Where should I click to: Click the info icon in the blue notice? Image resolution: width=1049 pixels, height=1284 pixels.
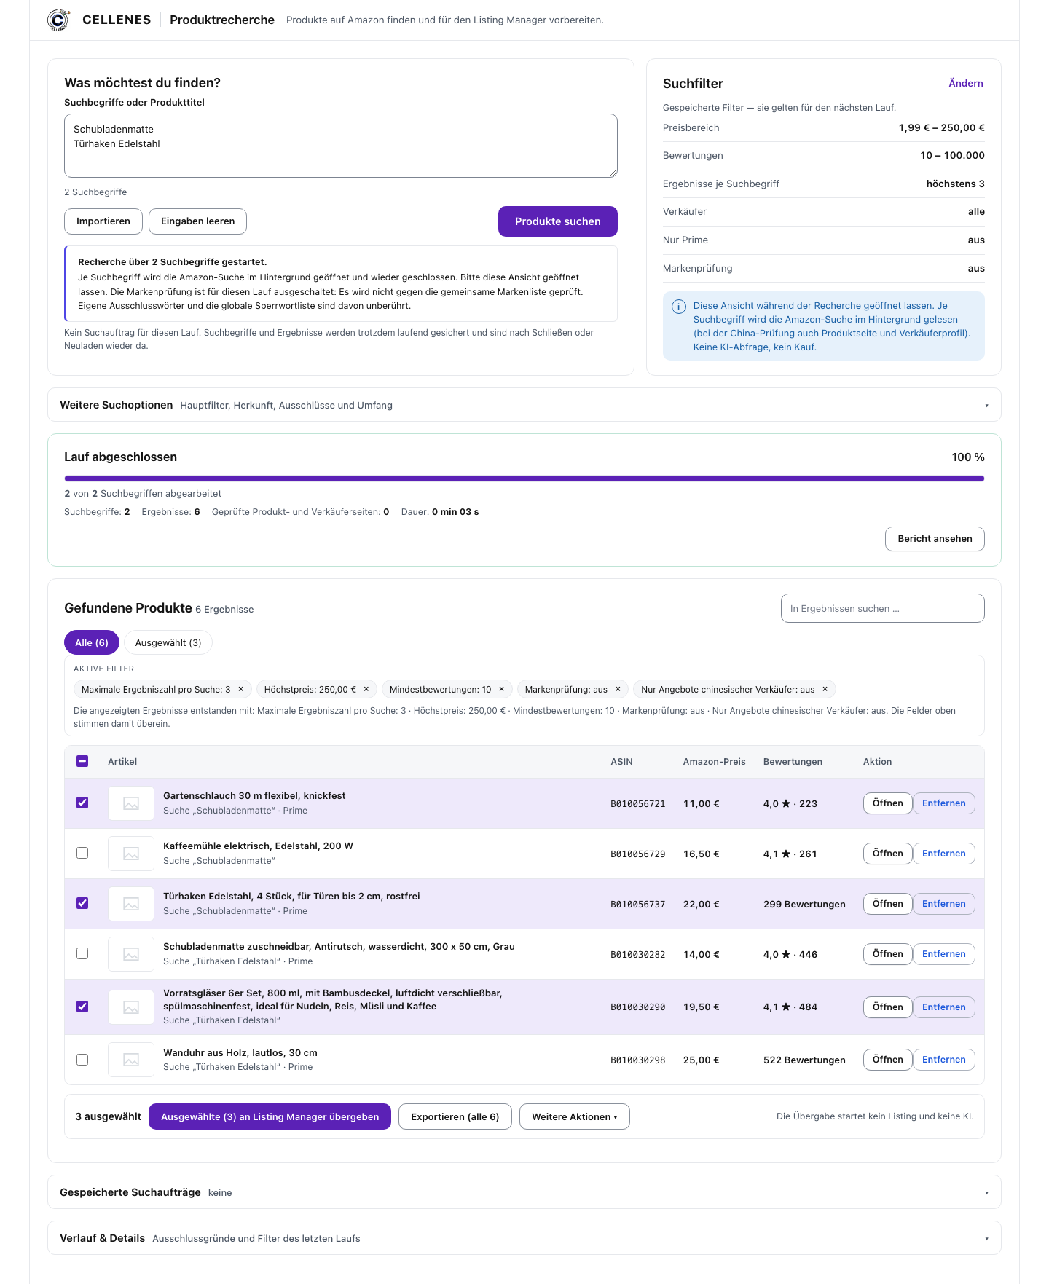click(x=678, y=307)
